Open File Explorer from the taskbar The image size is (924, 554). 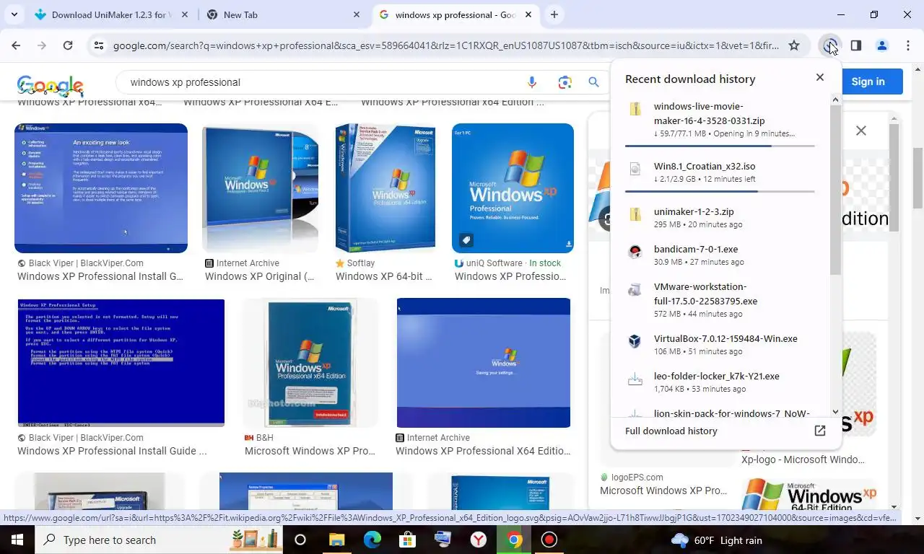tap(337, 540)
